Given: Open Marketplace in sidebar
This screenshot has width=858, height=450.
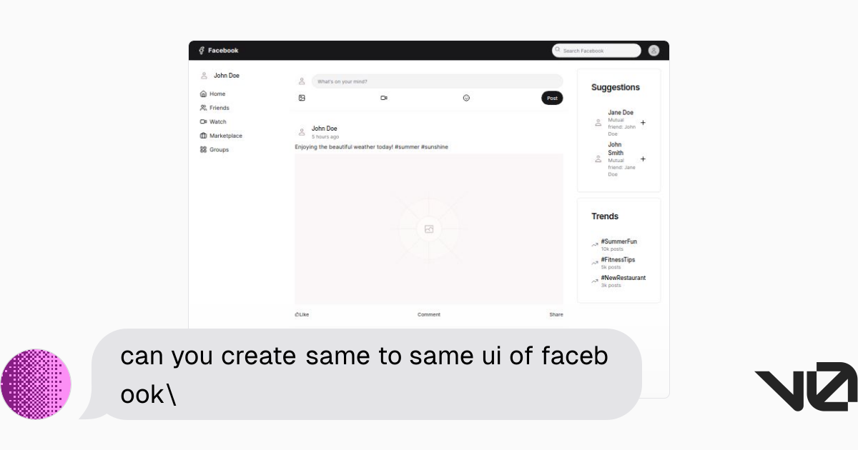Looking at the screenshot, I should tap(221, 136).
